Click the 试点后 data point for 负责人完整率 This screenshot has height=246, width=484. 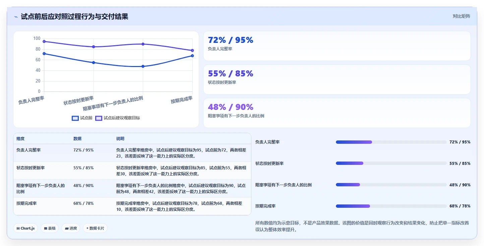44,42
